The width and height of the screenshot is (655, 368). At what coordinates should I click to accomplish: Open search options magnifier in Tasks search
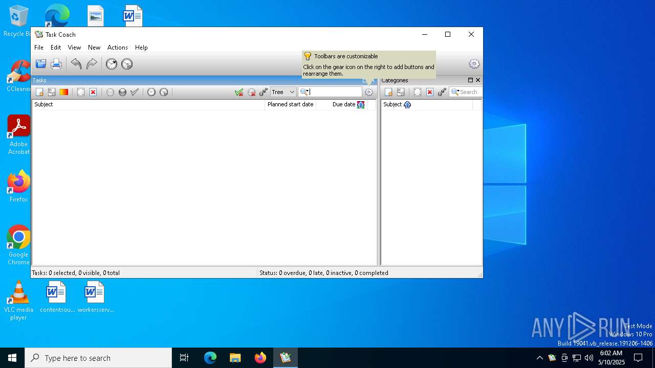tap(304, 92)
